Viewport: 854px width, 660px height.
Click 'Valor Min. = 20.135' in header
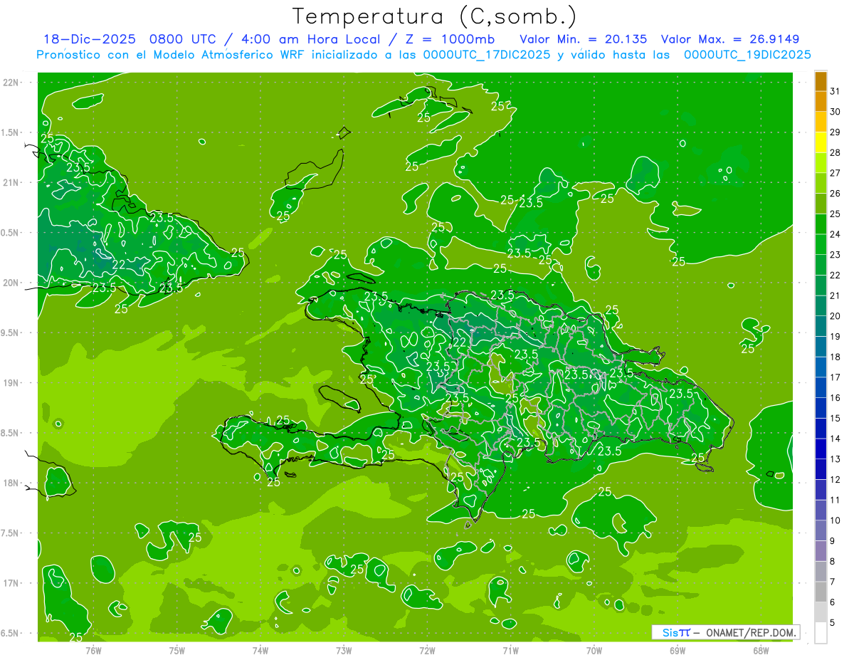(584, 39)
